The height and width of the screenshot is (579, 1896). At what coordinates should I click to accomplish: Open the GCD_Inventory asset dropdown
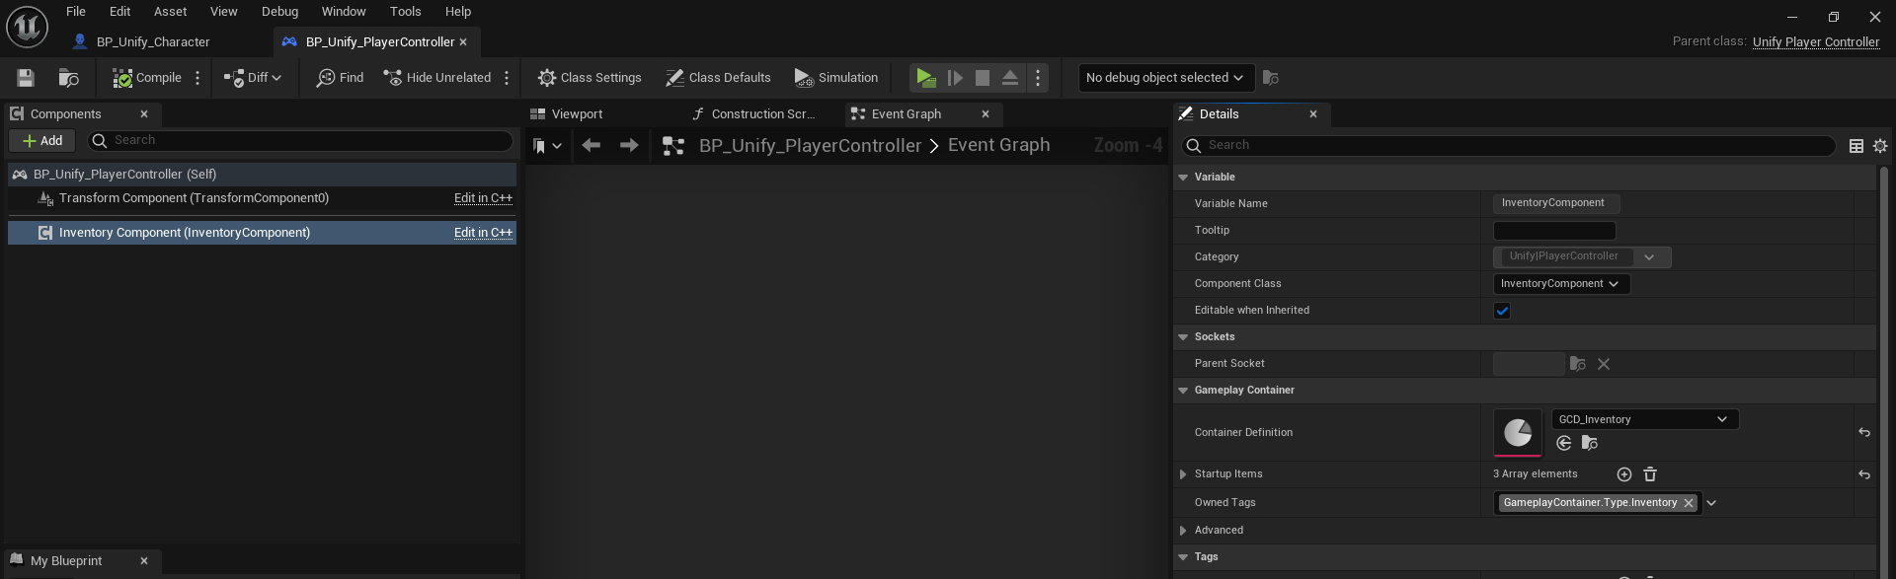[x=1644, y=420]
